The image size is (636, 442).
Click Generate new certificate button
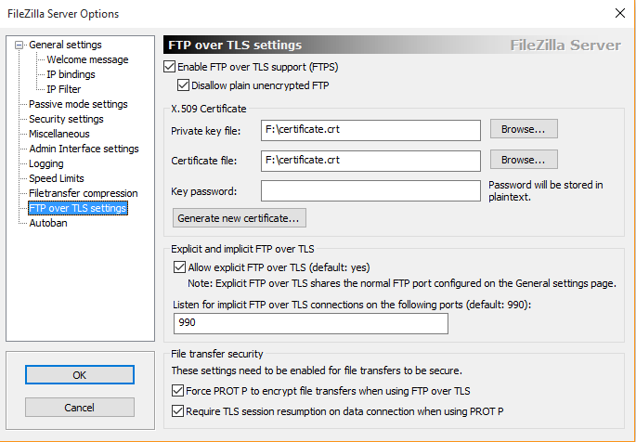(240, 218)
